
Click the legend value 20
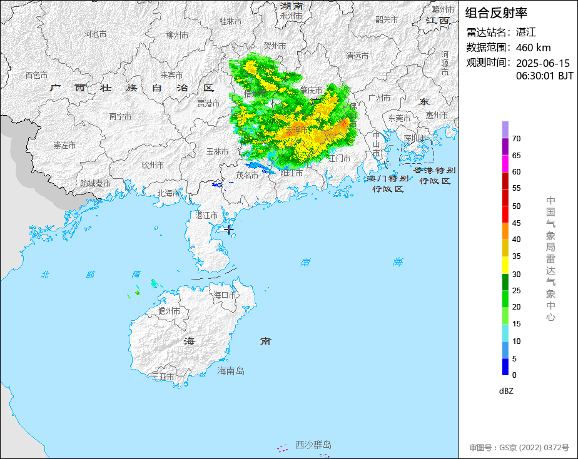click(x=517, y=307)
